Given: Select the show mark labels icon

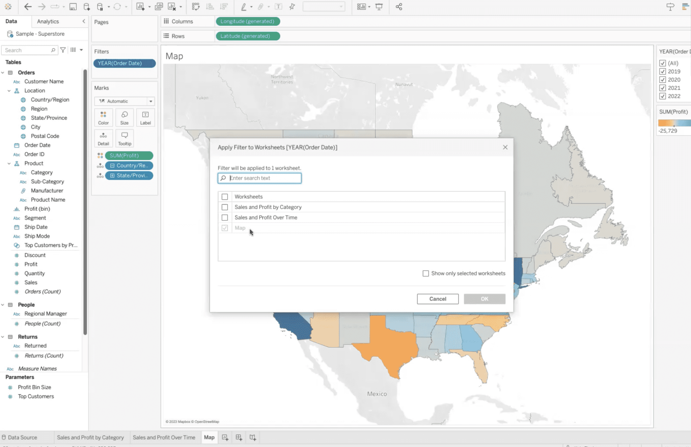Looking at the screenshot, I should pos(279,6).
